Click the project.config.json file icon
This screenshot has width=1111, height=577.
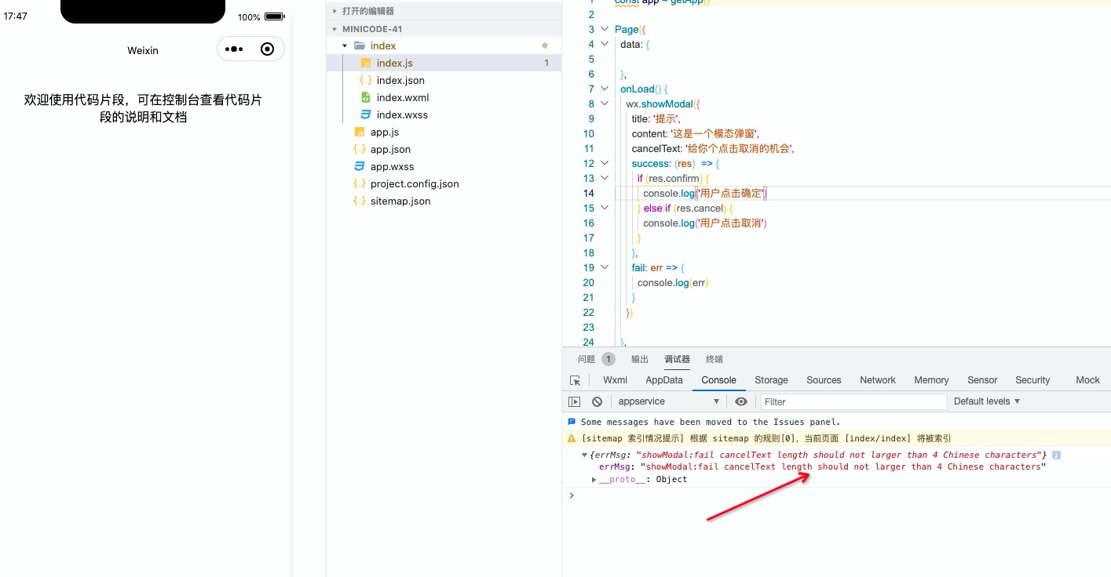pyautogui.click(x=359, y=184)
